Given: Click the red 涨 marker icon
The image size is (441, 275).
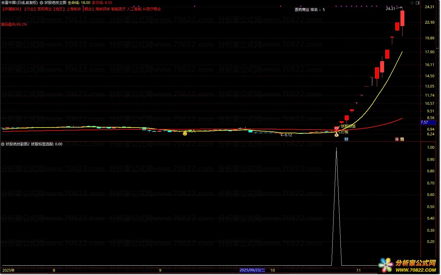Looking at the screenshot, I should 397,139.
